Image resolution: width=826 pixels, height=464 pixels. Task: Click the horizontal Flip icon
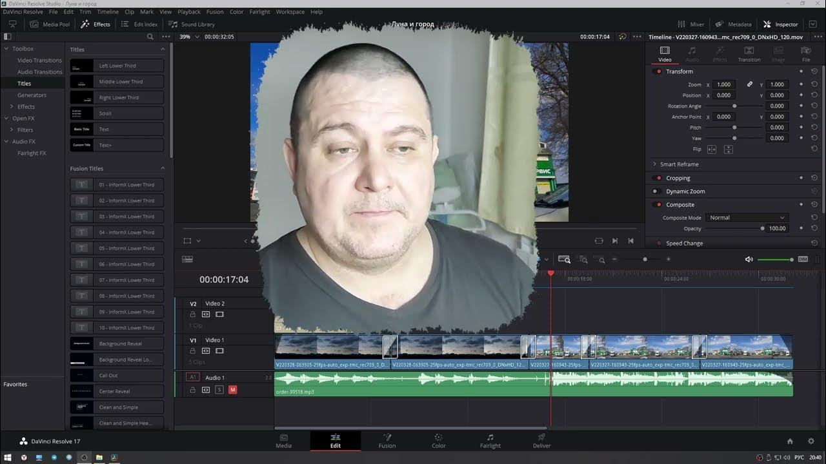(x=712, y=150)
